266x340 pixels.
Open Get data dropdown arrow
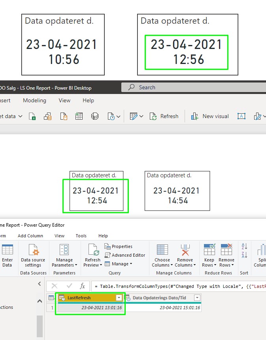(x=21, y=116)
